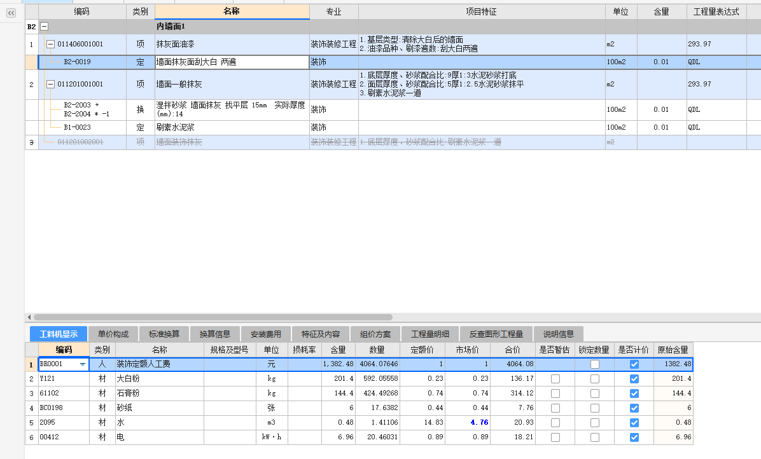
Task: Collapse the B2 内墙面1 section
Action: (x=44, y=27)
